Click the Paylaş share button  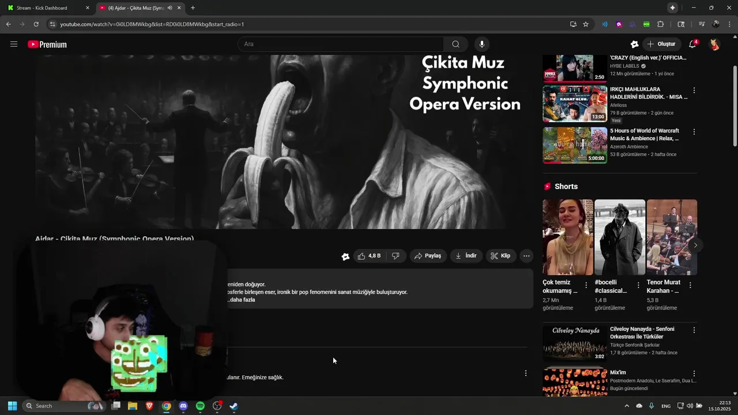tap(428, 256)
